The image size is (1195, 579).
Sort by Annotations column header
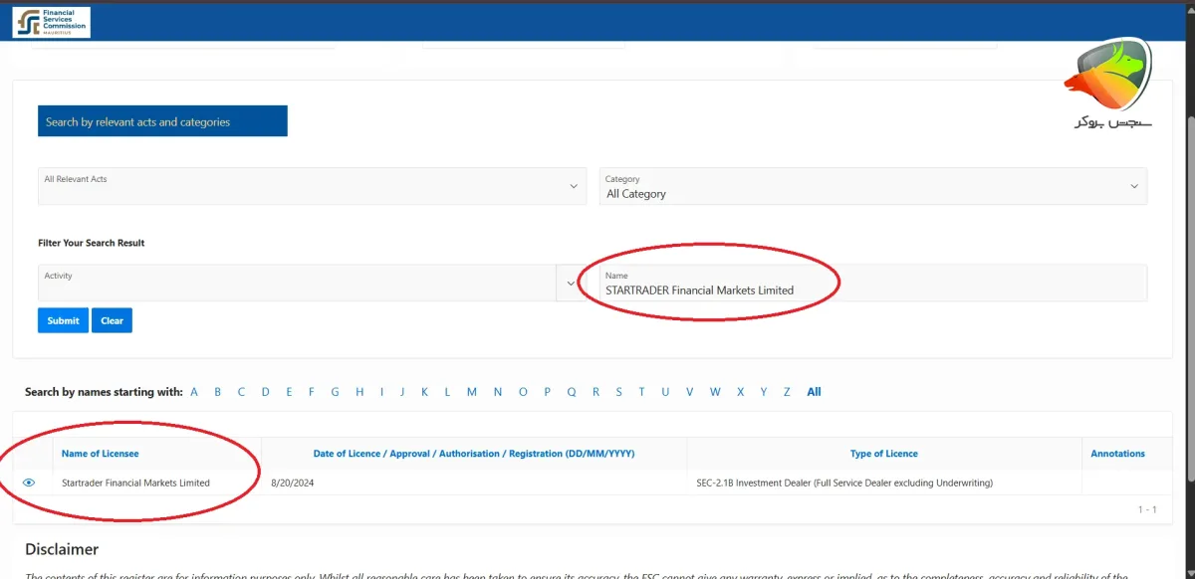[x=1117, y=454]
